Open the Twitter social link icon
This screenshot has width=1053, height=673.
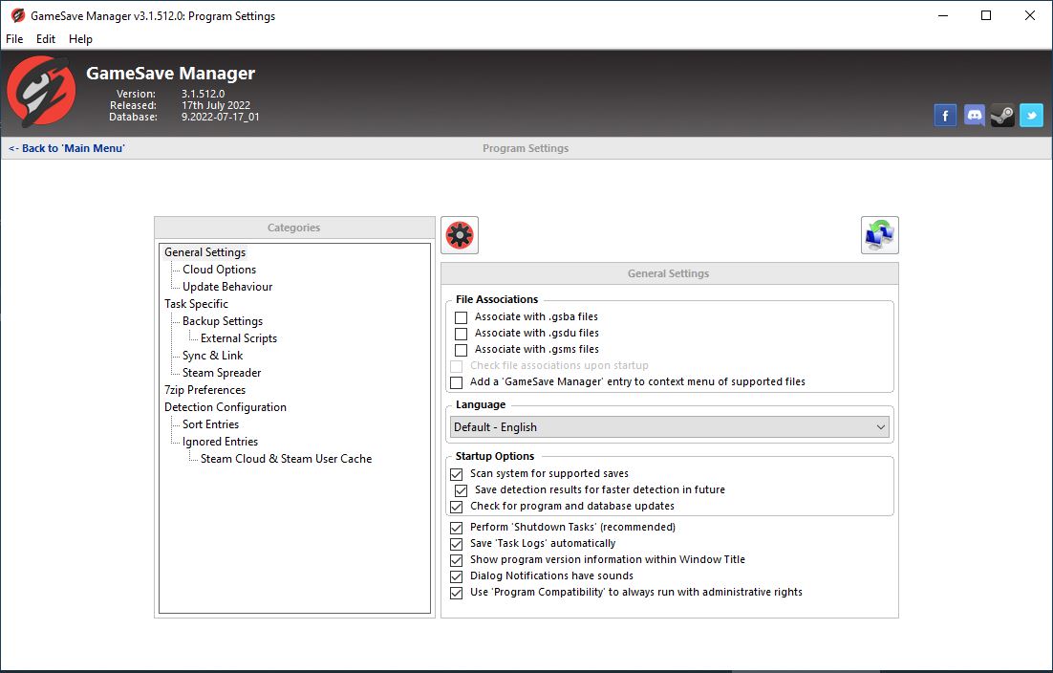(1032, 116)
